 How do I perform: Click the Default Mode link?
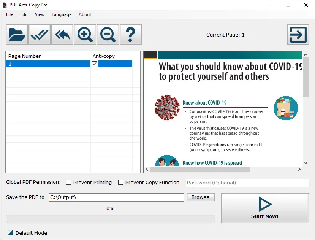[31, 233]
